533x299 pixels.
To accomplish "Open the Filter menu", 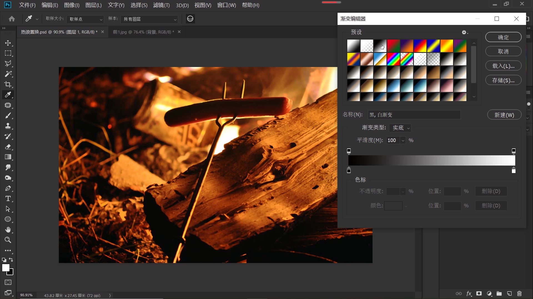I will 161,5.
